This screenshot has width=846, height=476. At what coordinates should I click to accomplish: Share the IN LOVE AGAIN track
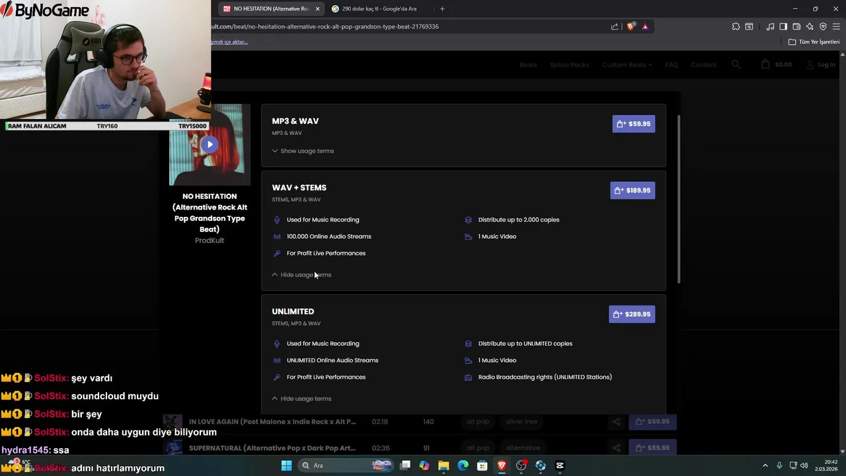point(616,421)
